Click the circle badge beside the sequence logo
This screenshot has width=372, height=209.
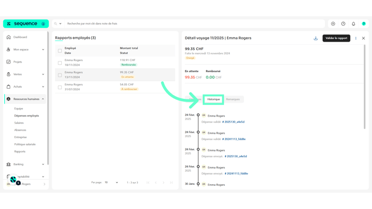point(43,24)
